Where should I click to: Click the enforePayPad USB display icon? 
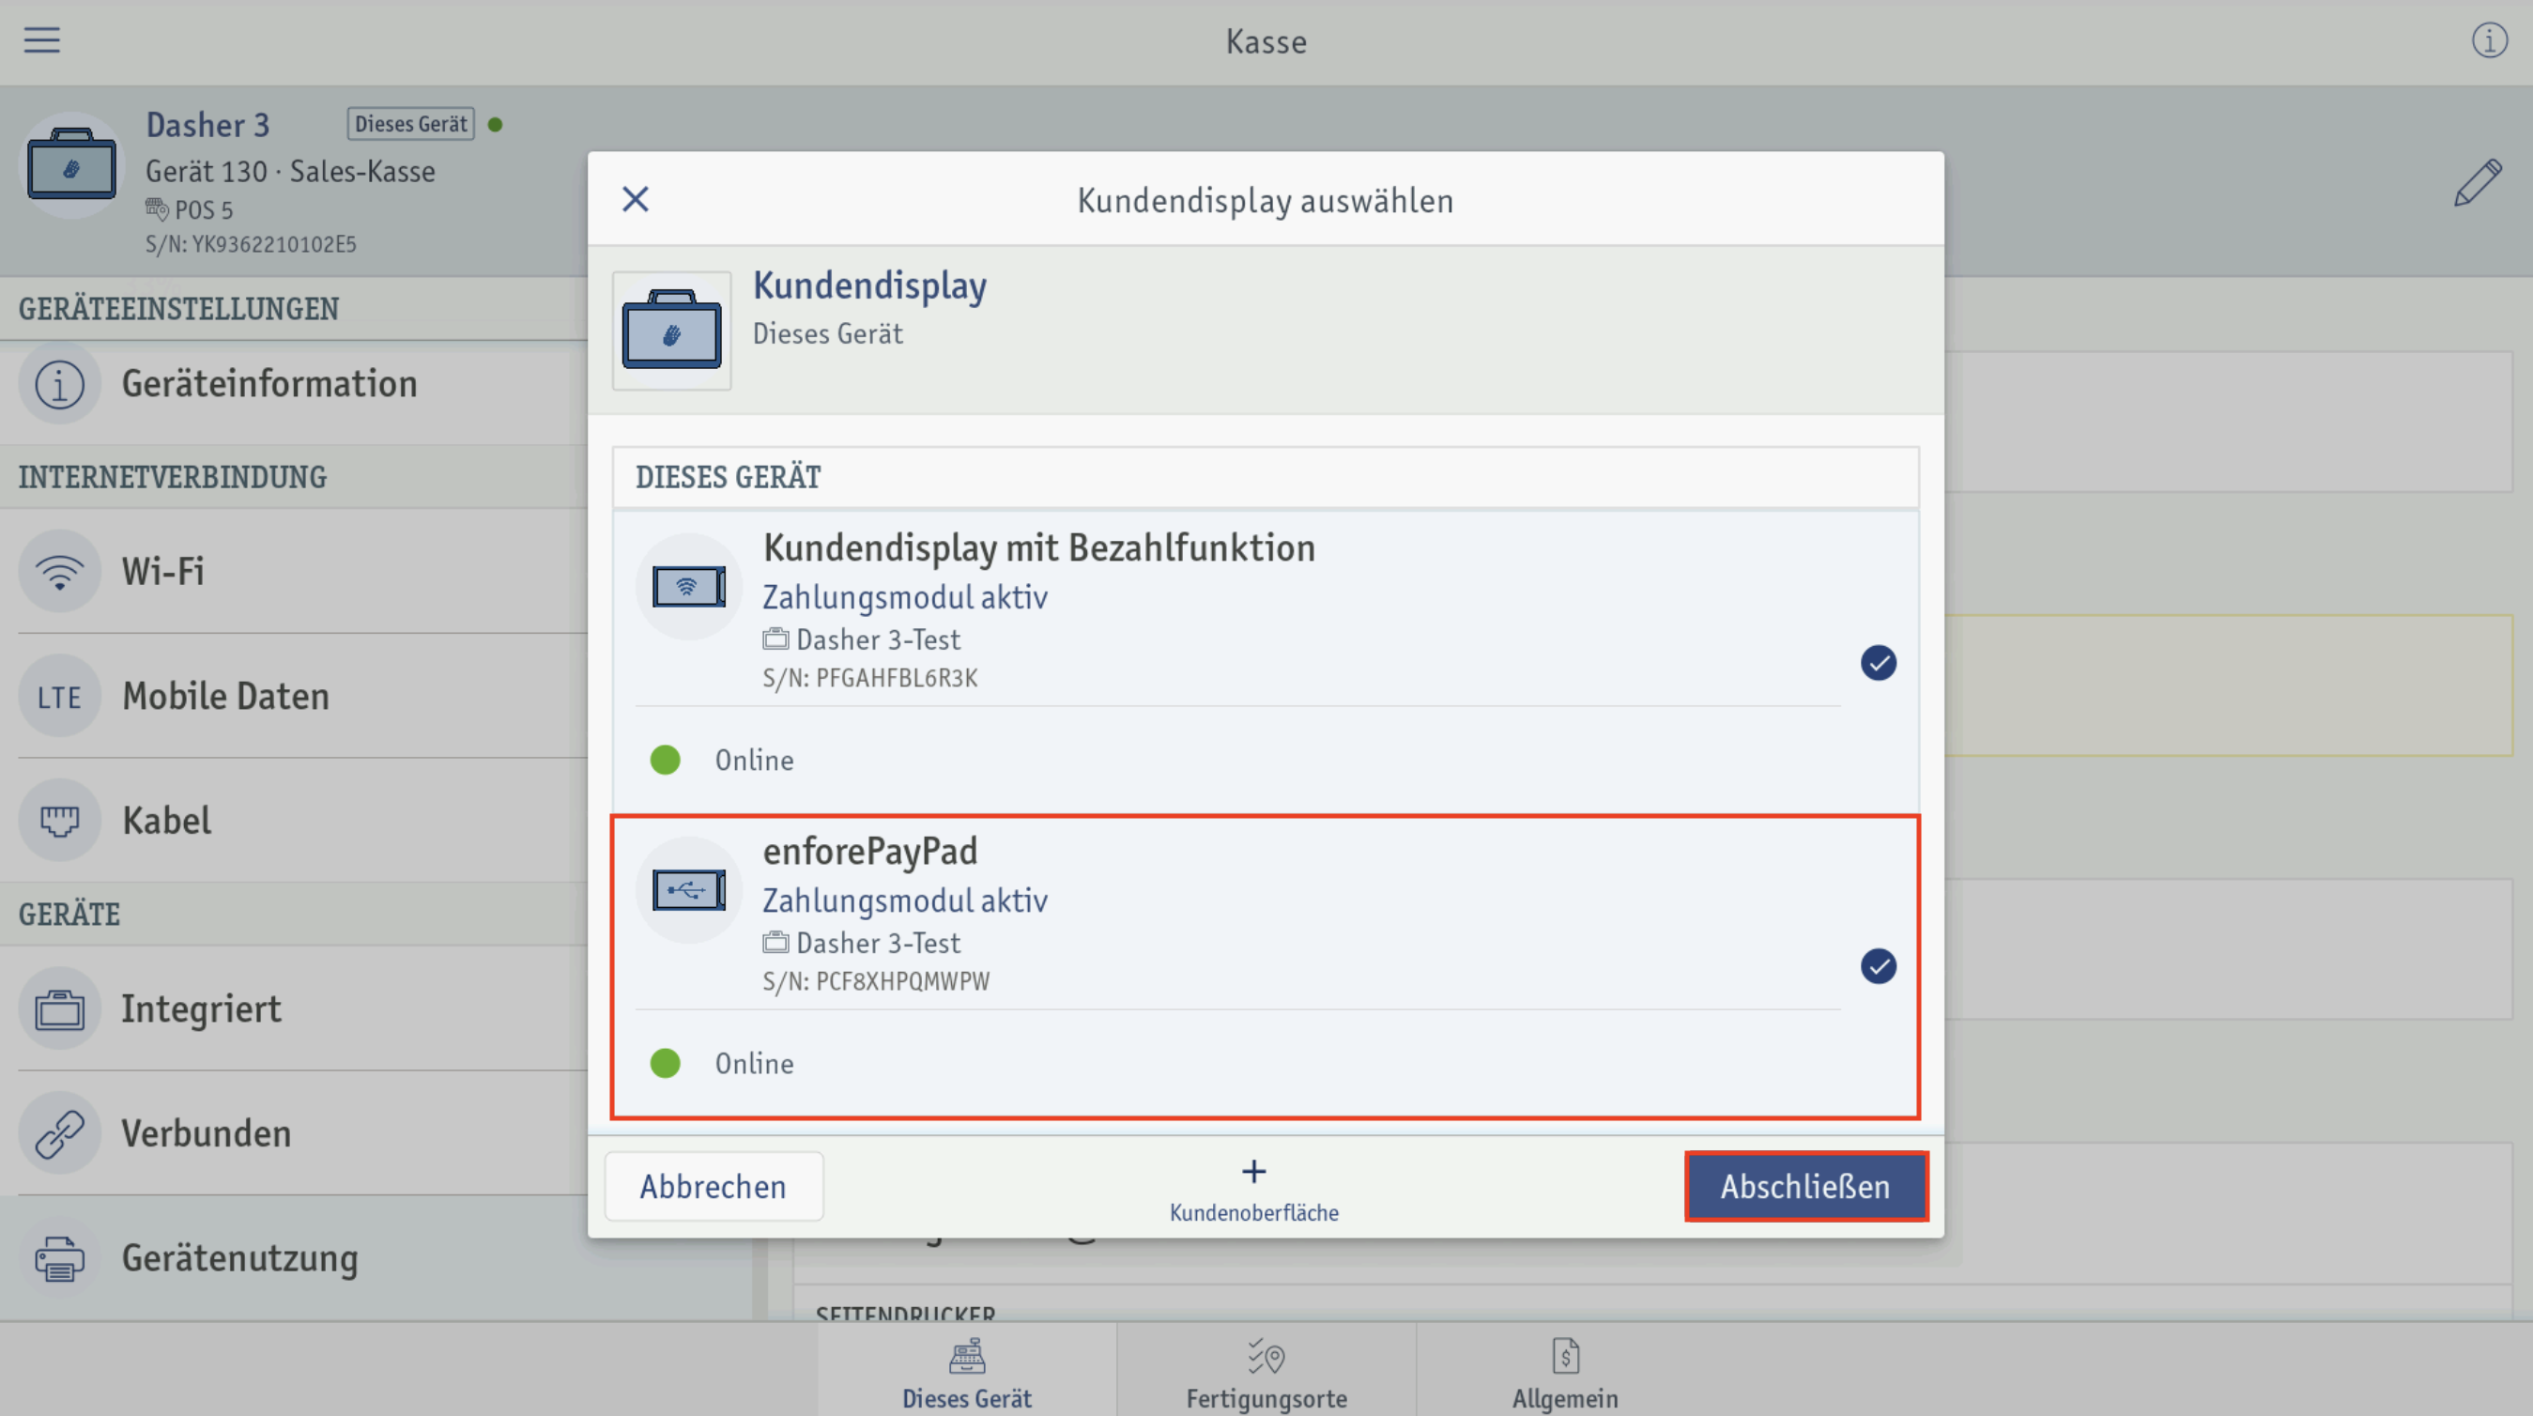(x=688, y=890)
